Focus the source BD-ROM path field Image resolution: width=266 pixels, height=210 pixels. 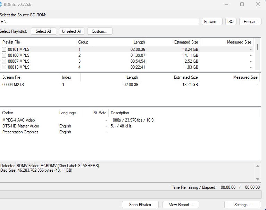pyautogui.click(x=99, y=22)
